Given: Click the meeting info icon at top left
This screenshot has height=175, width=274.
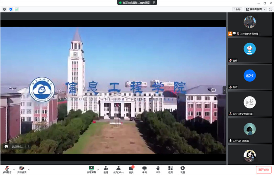Looking at the screenshot, I should click(x=4, y=9).
